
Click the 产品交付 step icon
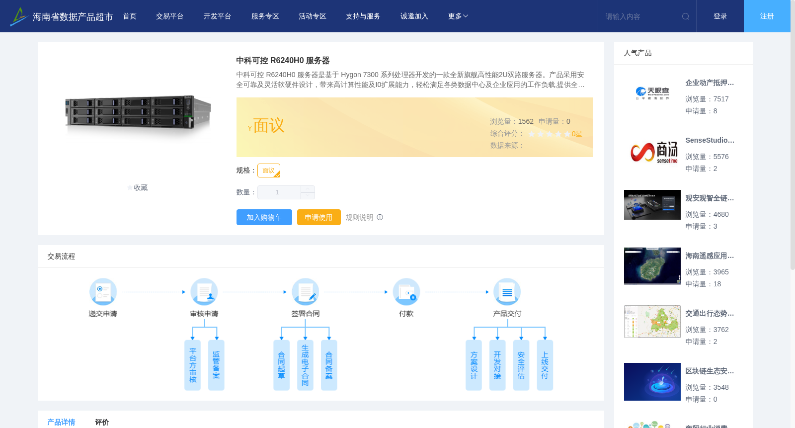(507, 292)
